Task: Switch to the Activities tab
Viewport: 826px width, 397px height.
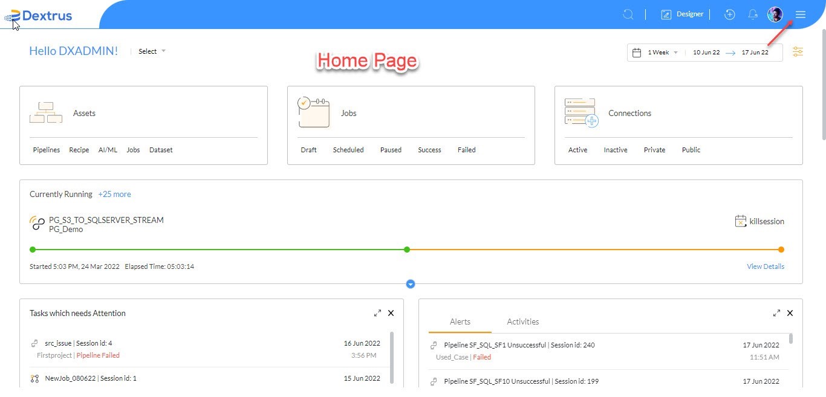Action: (x=523, y=321)
